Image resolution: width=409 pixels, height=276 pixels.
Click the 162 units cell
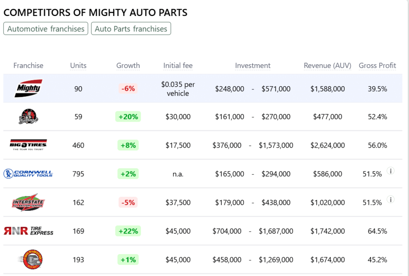(78, 203)
